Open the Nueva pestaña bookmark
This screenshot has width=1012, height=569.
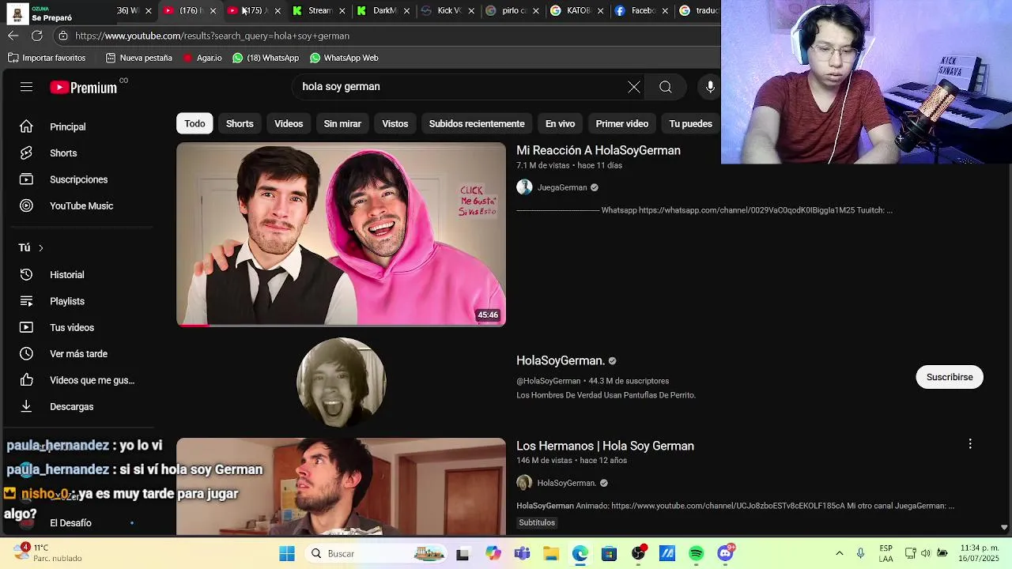tap(139, 58)
